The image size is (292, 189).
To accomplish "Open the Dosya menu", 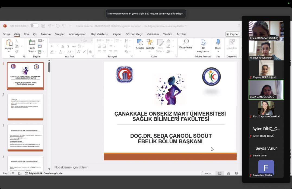I will click(7, 34).
